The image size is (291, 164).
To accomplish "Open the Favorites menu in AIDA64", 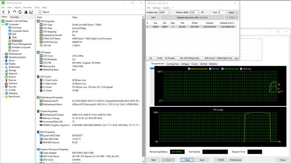I will 27,7.
